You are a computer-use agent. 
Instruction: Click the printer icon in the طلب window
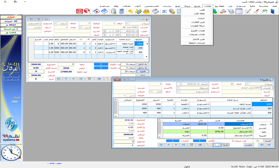pos(99,79)
